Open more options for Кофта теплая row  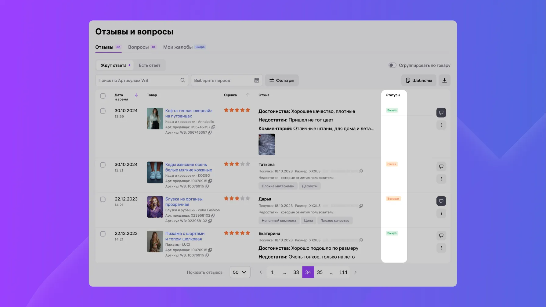441,125
